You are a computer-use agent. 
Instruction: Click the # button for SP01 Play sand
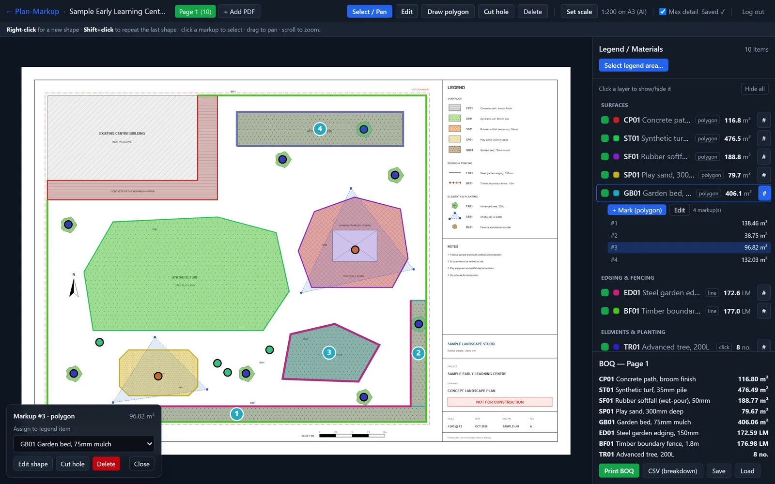pyautogui.click(x=764, y=175)
